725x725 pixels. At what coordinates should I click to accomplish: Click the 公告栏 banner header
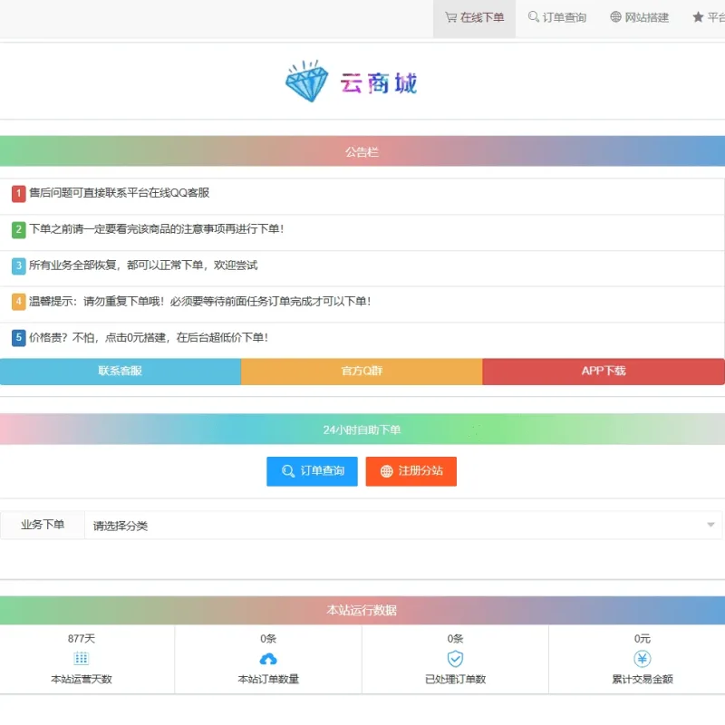point(362,151)
